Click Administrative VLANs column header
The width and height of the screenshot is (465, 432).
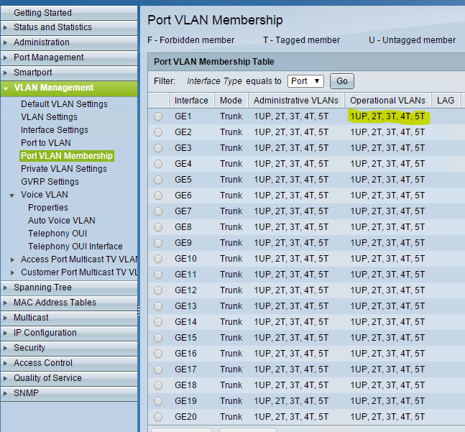point(296,101)
